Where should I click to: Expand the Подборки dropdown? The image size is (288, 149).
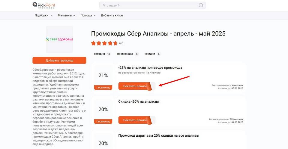click(x=44, y=15)
